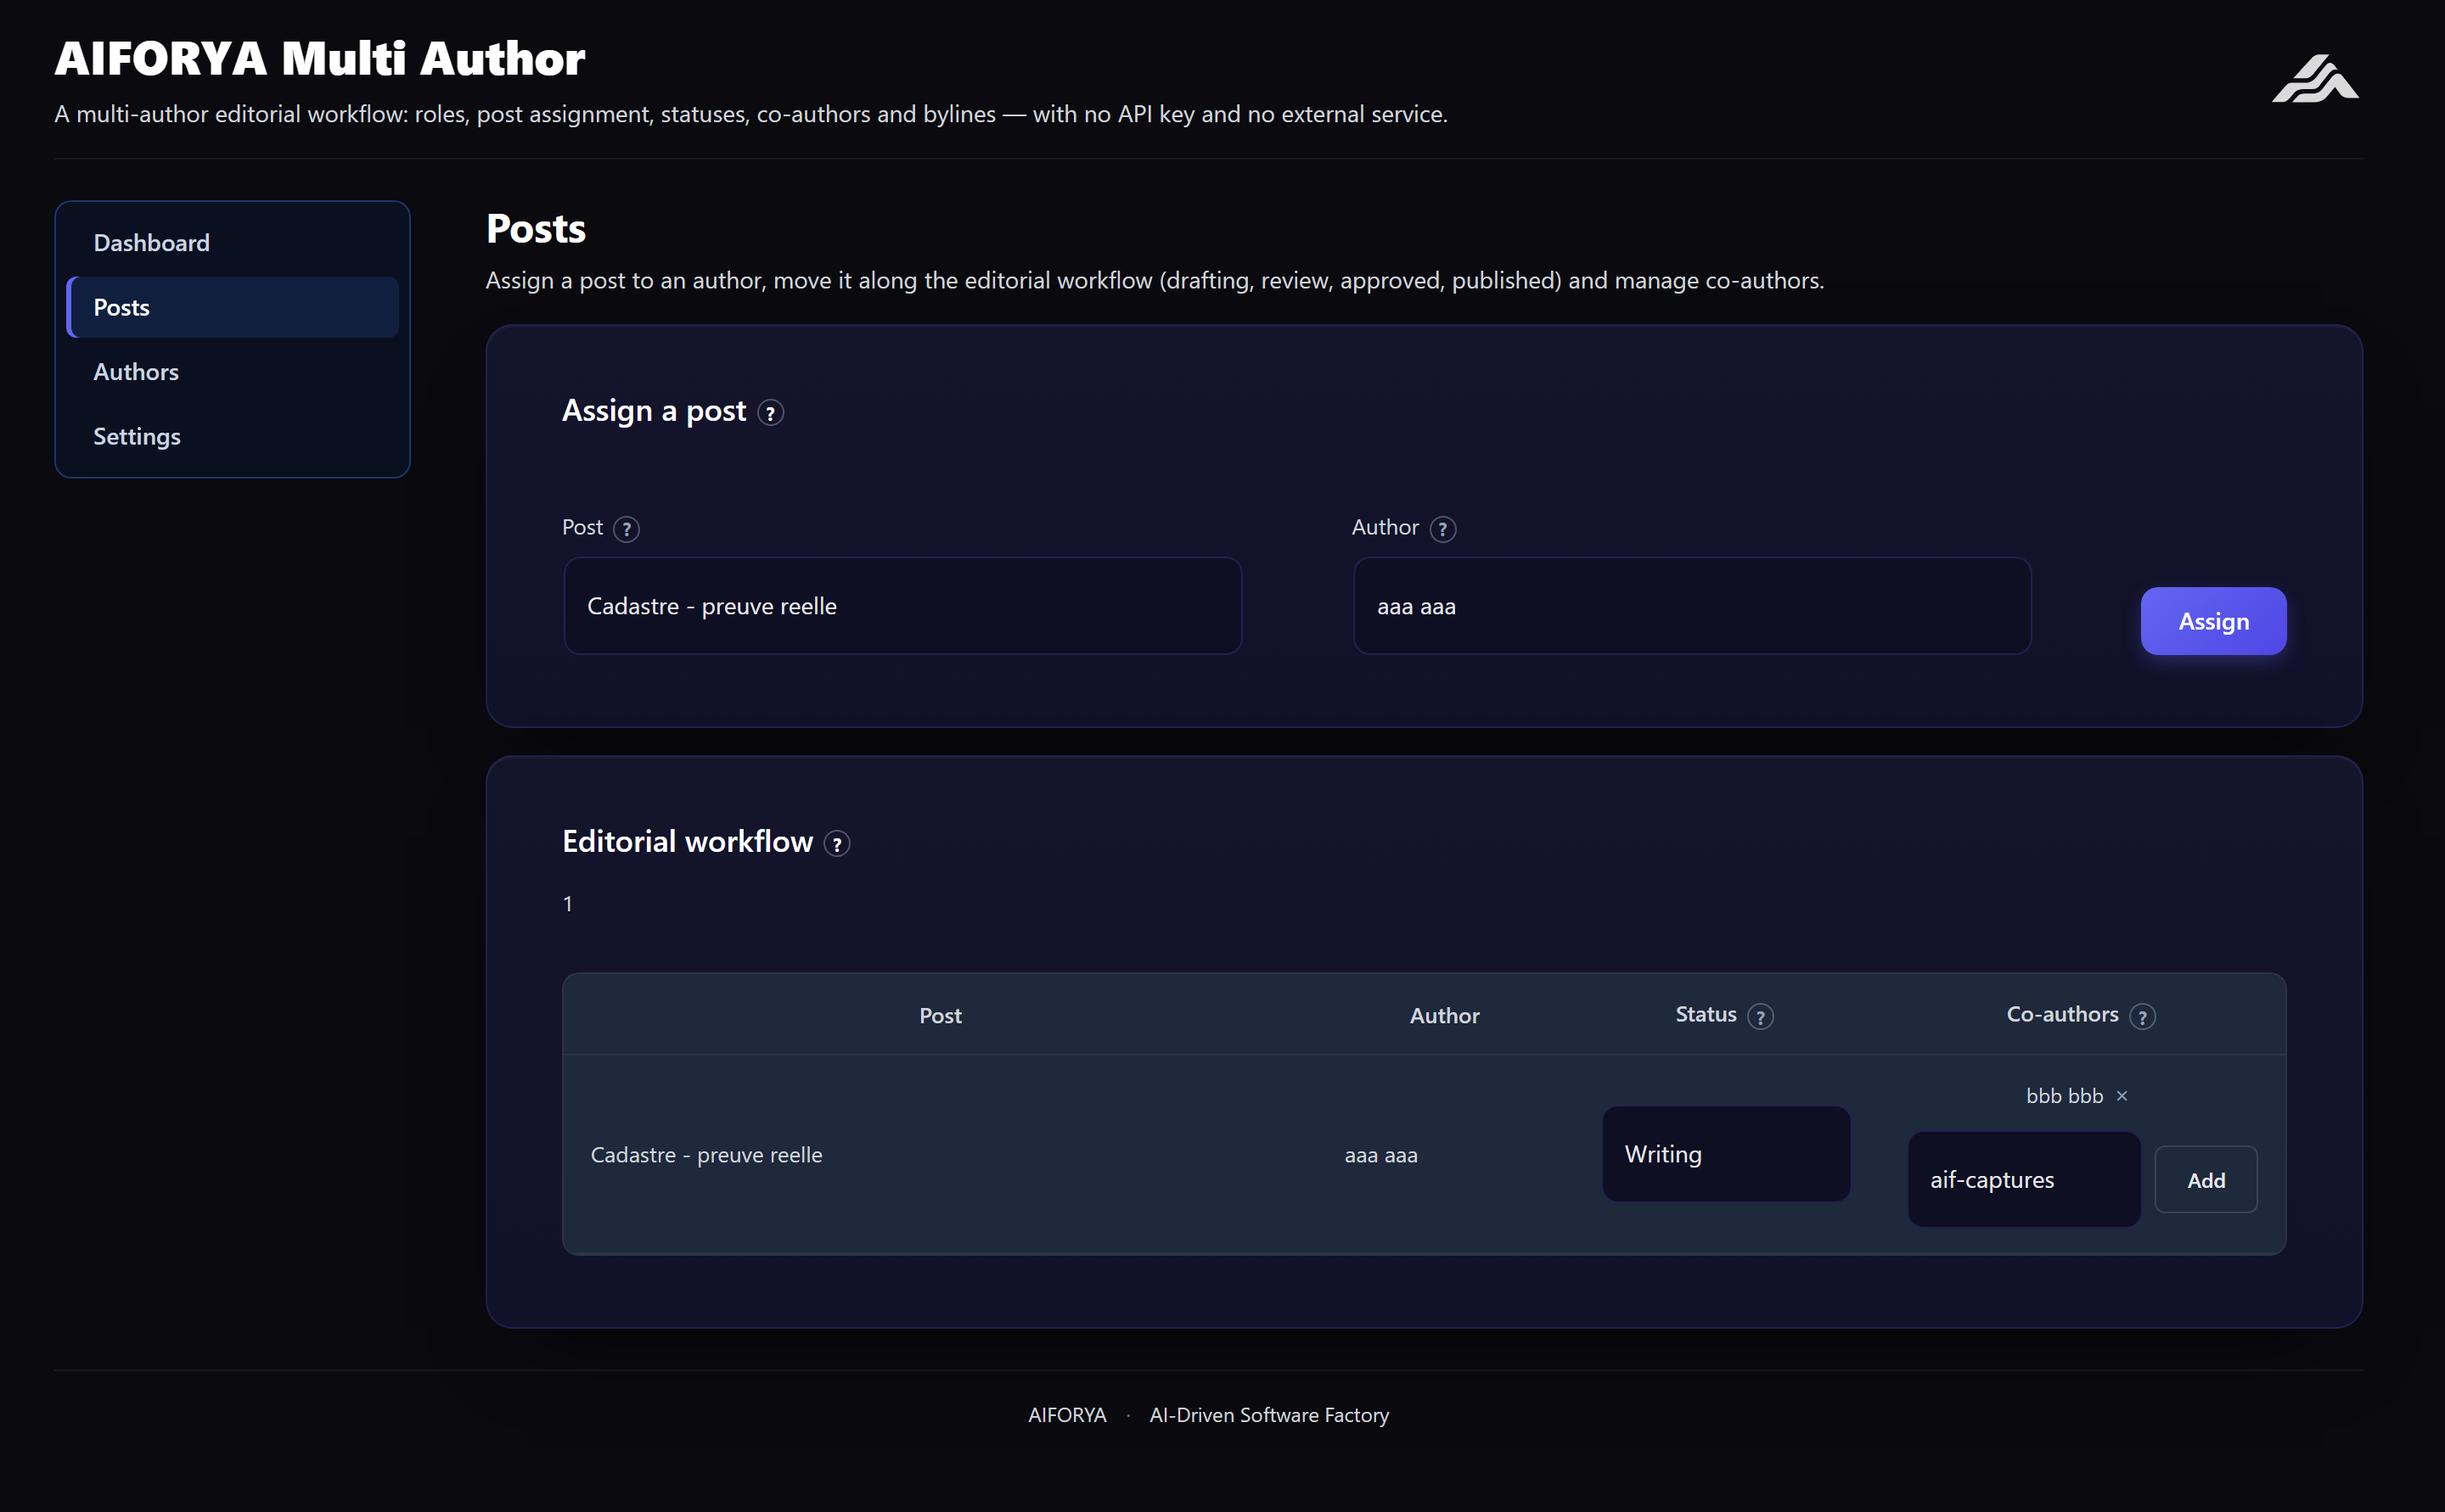
Task: Open the Post dropdown showing Cadastre - preuve reelle
Action: coord(902,606)
